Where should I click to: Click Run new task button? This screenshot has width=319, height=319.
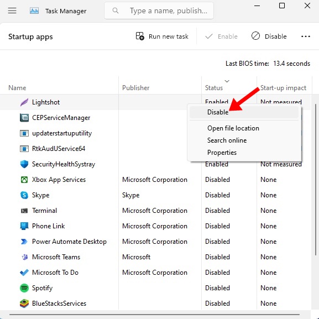[x=162, y=36]
